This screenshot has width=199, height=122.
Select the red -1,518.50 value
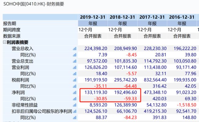click(186, 105)
